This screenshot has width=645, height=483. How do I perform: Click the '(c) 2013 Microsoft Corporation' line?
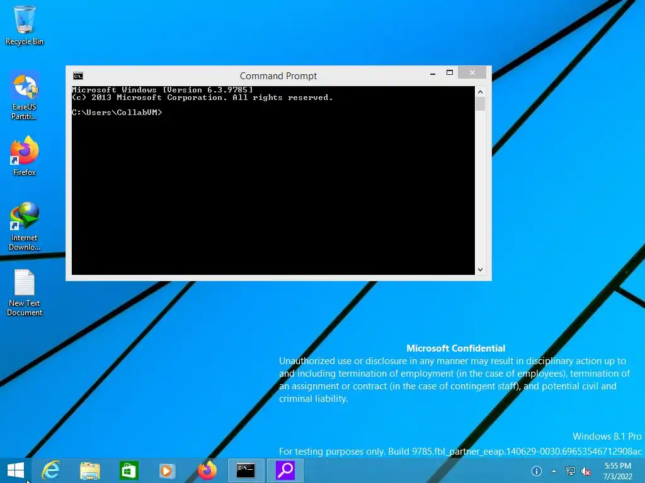(202, 97)
